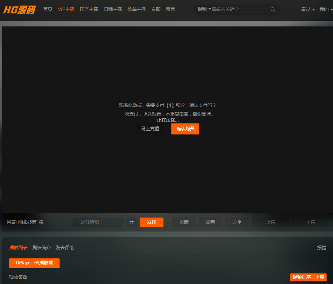Confirm purchase with the 确认购买 button
Screen dimensions: 333x284
pyautogui.click(x=185, y=129)
